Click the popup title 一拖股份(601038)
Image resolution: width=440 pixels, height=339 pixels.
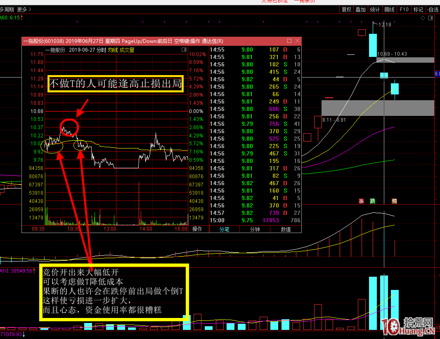coord(43,41)
